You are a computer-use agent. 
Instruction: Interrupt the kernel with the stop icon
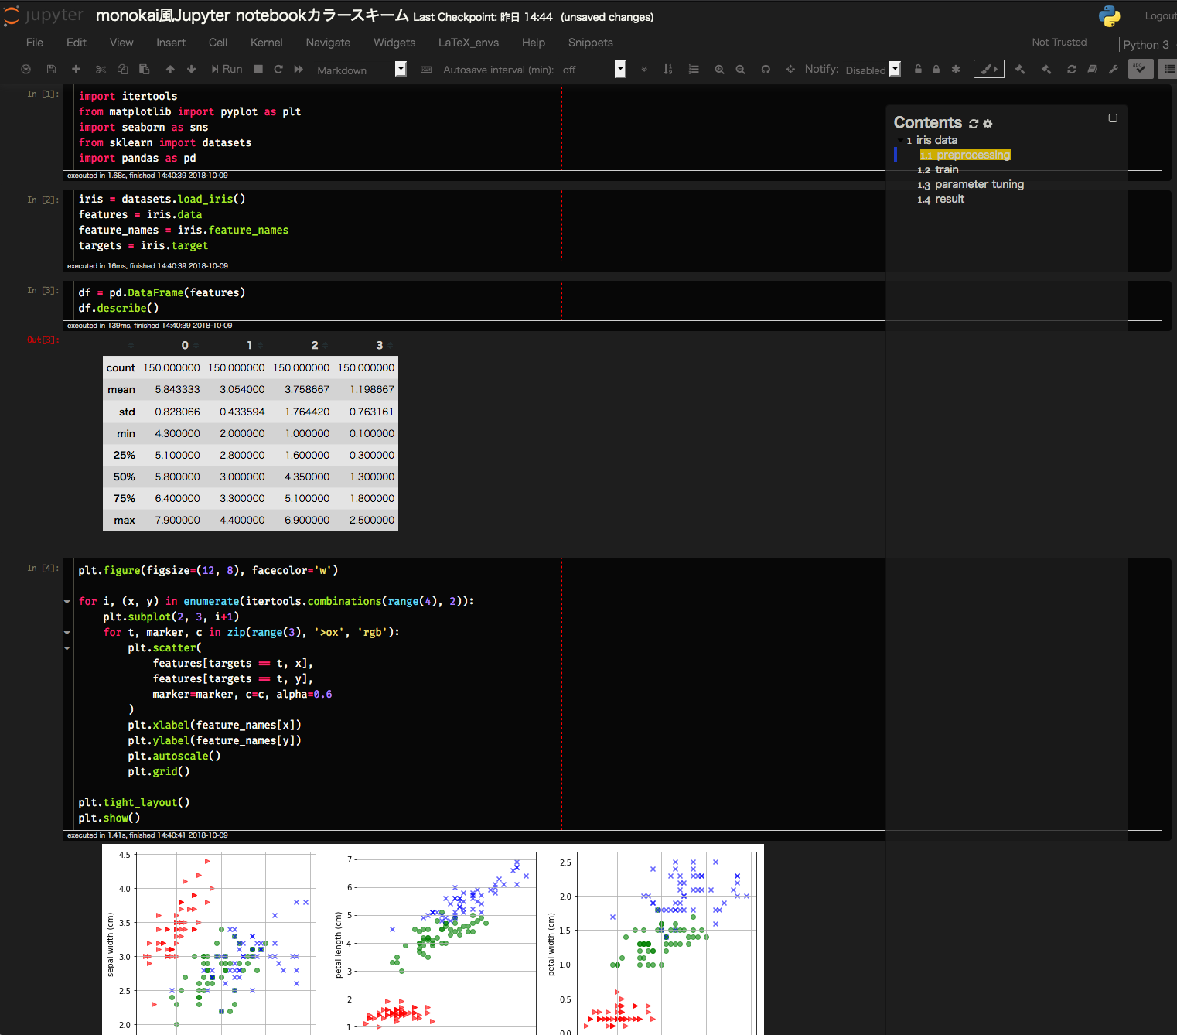click(x=258, y=70)
